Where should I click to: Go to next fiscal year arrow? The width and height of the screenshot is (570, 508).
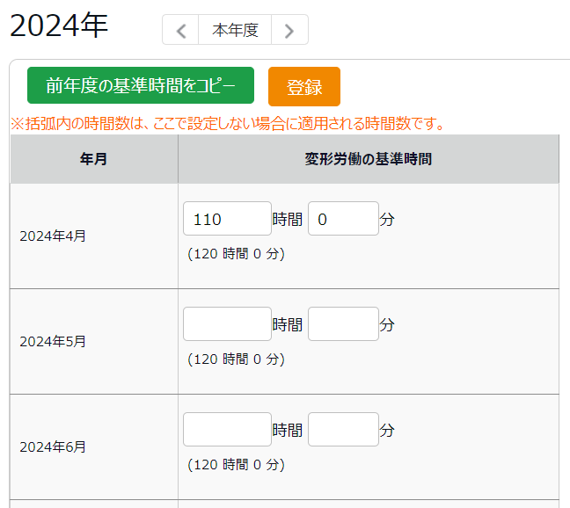pyautogui.click(x=289, y=30)
